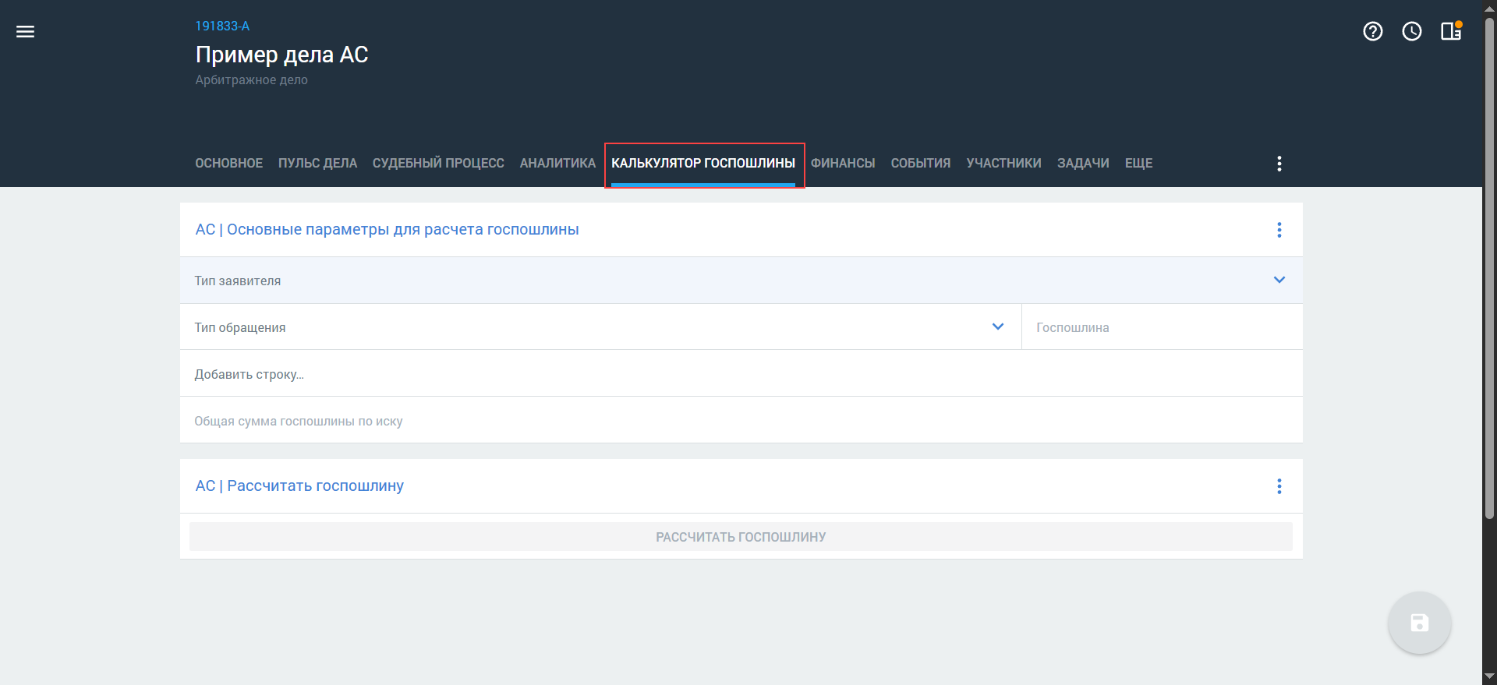Open the Участники tab
The width and height of the screenshot is (1497, 685).
point(1003,164)
